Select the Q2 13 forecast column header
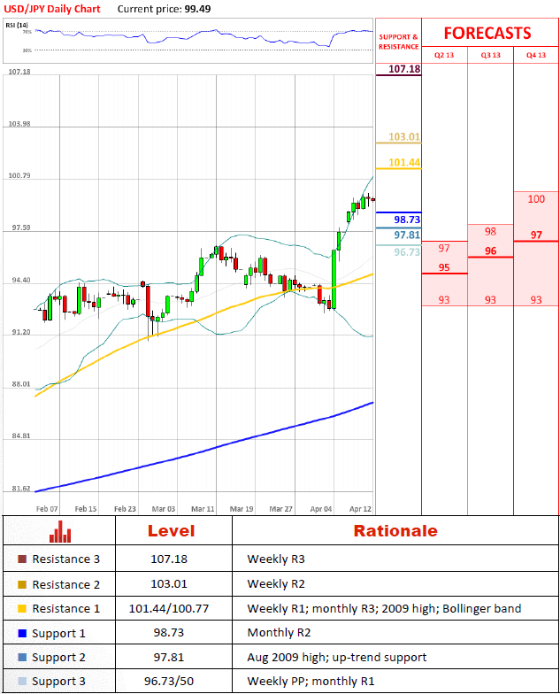Screen dimensions: 560x694 (444, 55)
